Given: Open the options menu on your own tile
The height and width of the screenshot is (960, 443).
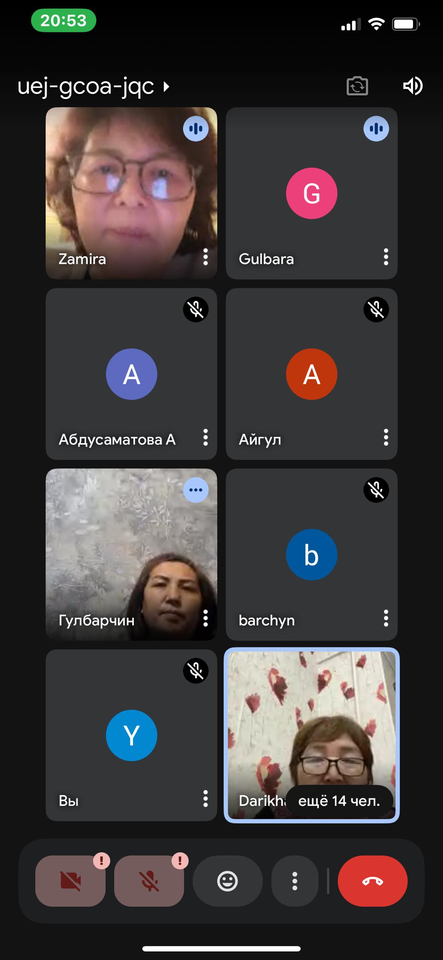Looking at the screenshot, I should pos(205,798).
